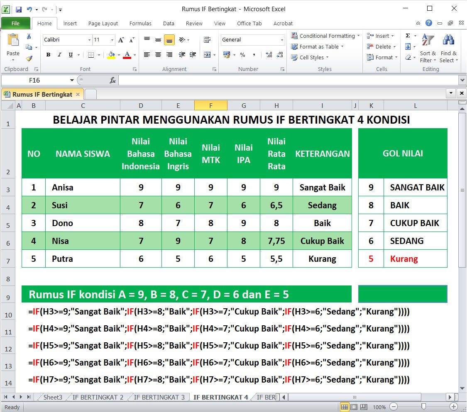Open Conditional Formatting menu
The height and width of the screenshot is (412, 467).
tap(325, 36)
